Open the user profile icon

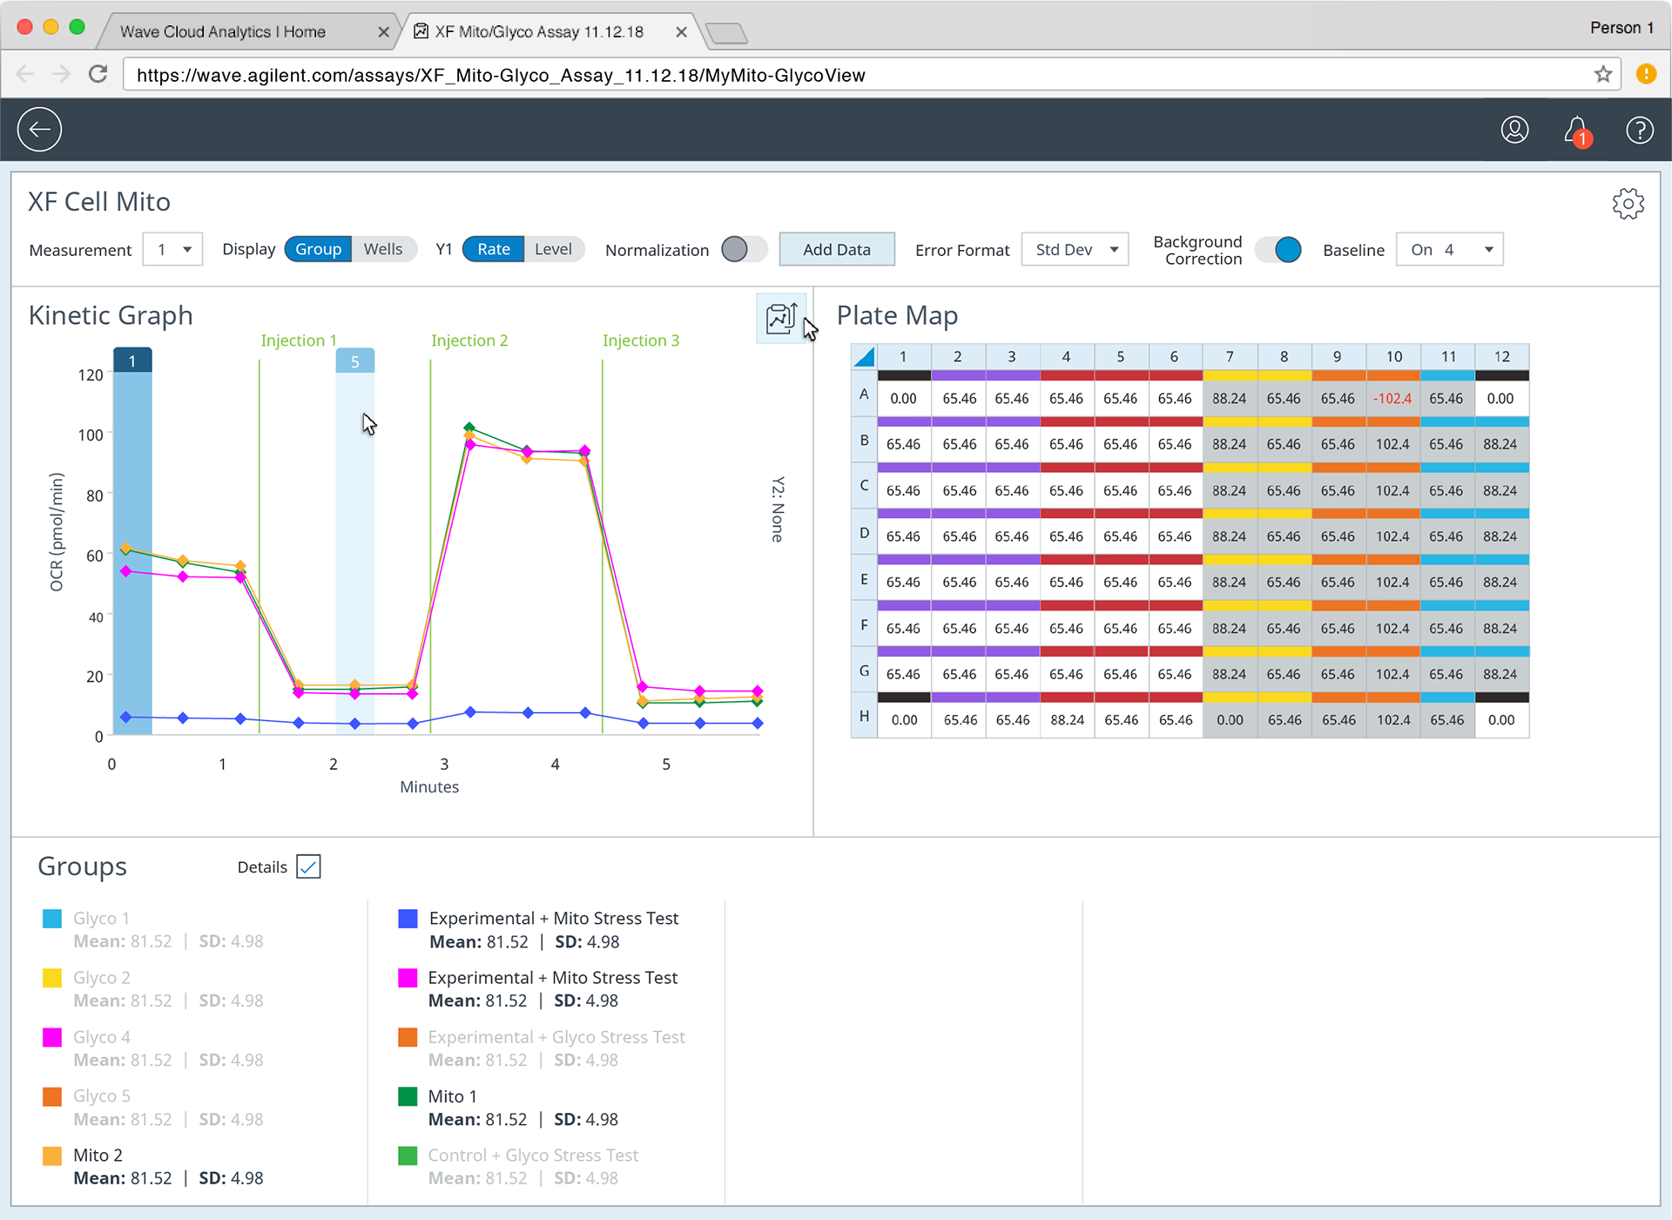click(1514, 130)
